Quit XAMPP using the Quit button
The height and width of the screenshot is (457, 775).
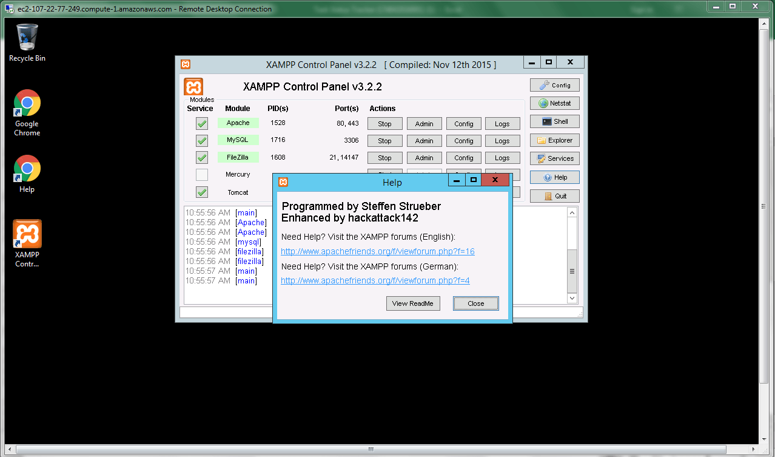click(x=554, y=196)
